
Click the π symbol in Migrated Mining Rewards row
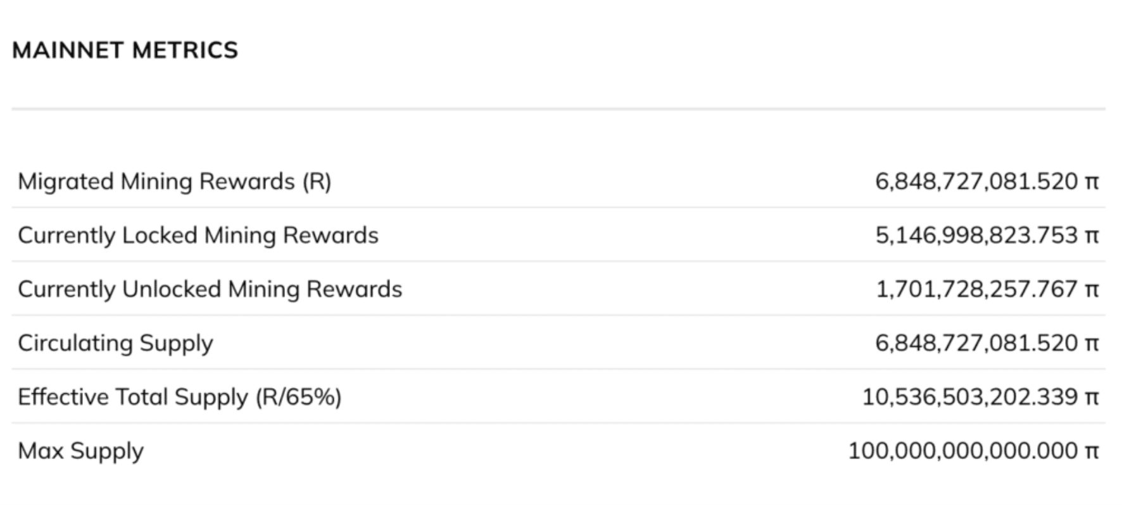pos(1092,182)
